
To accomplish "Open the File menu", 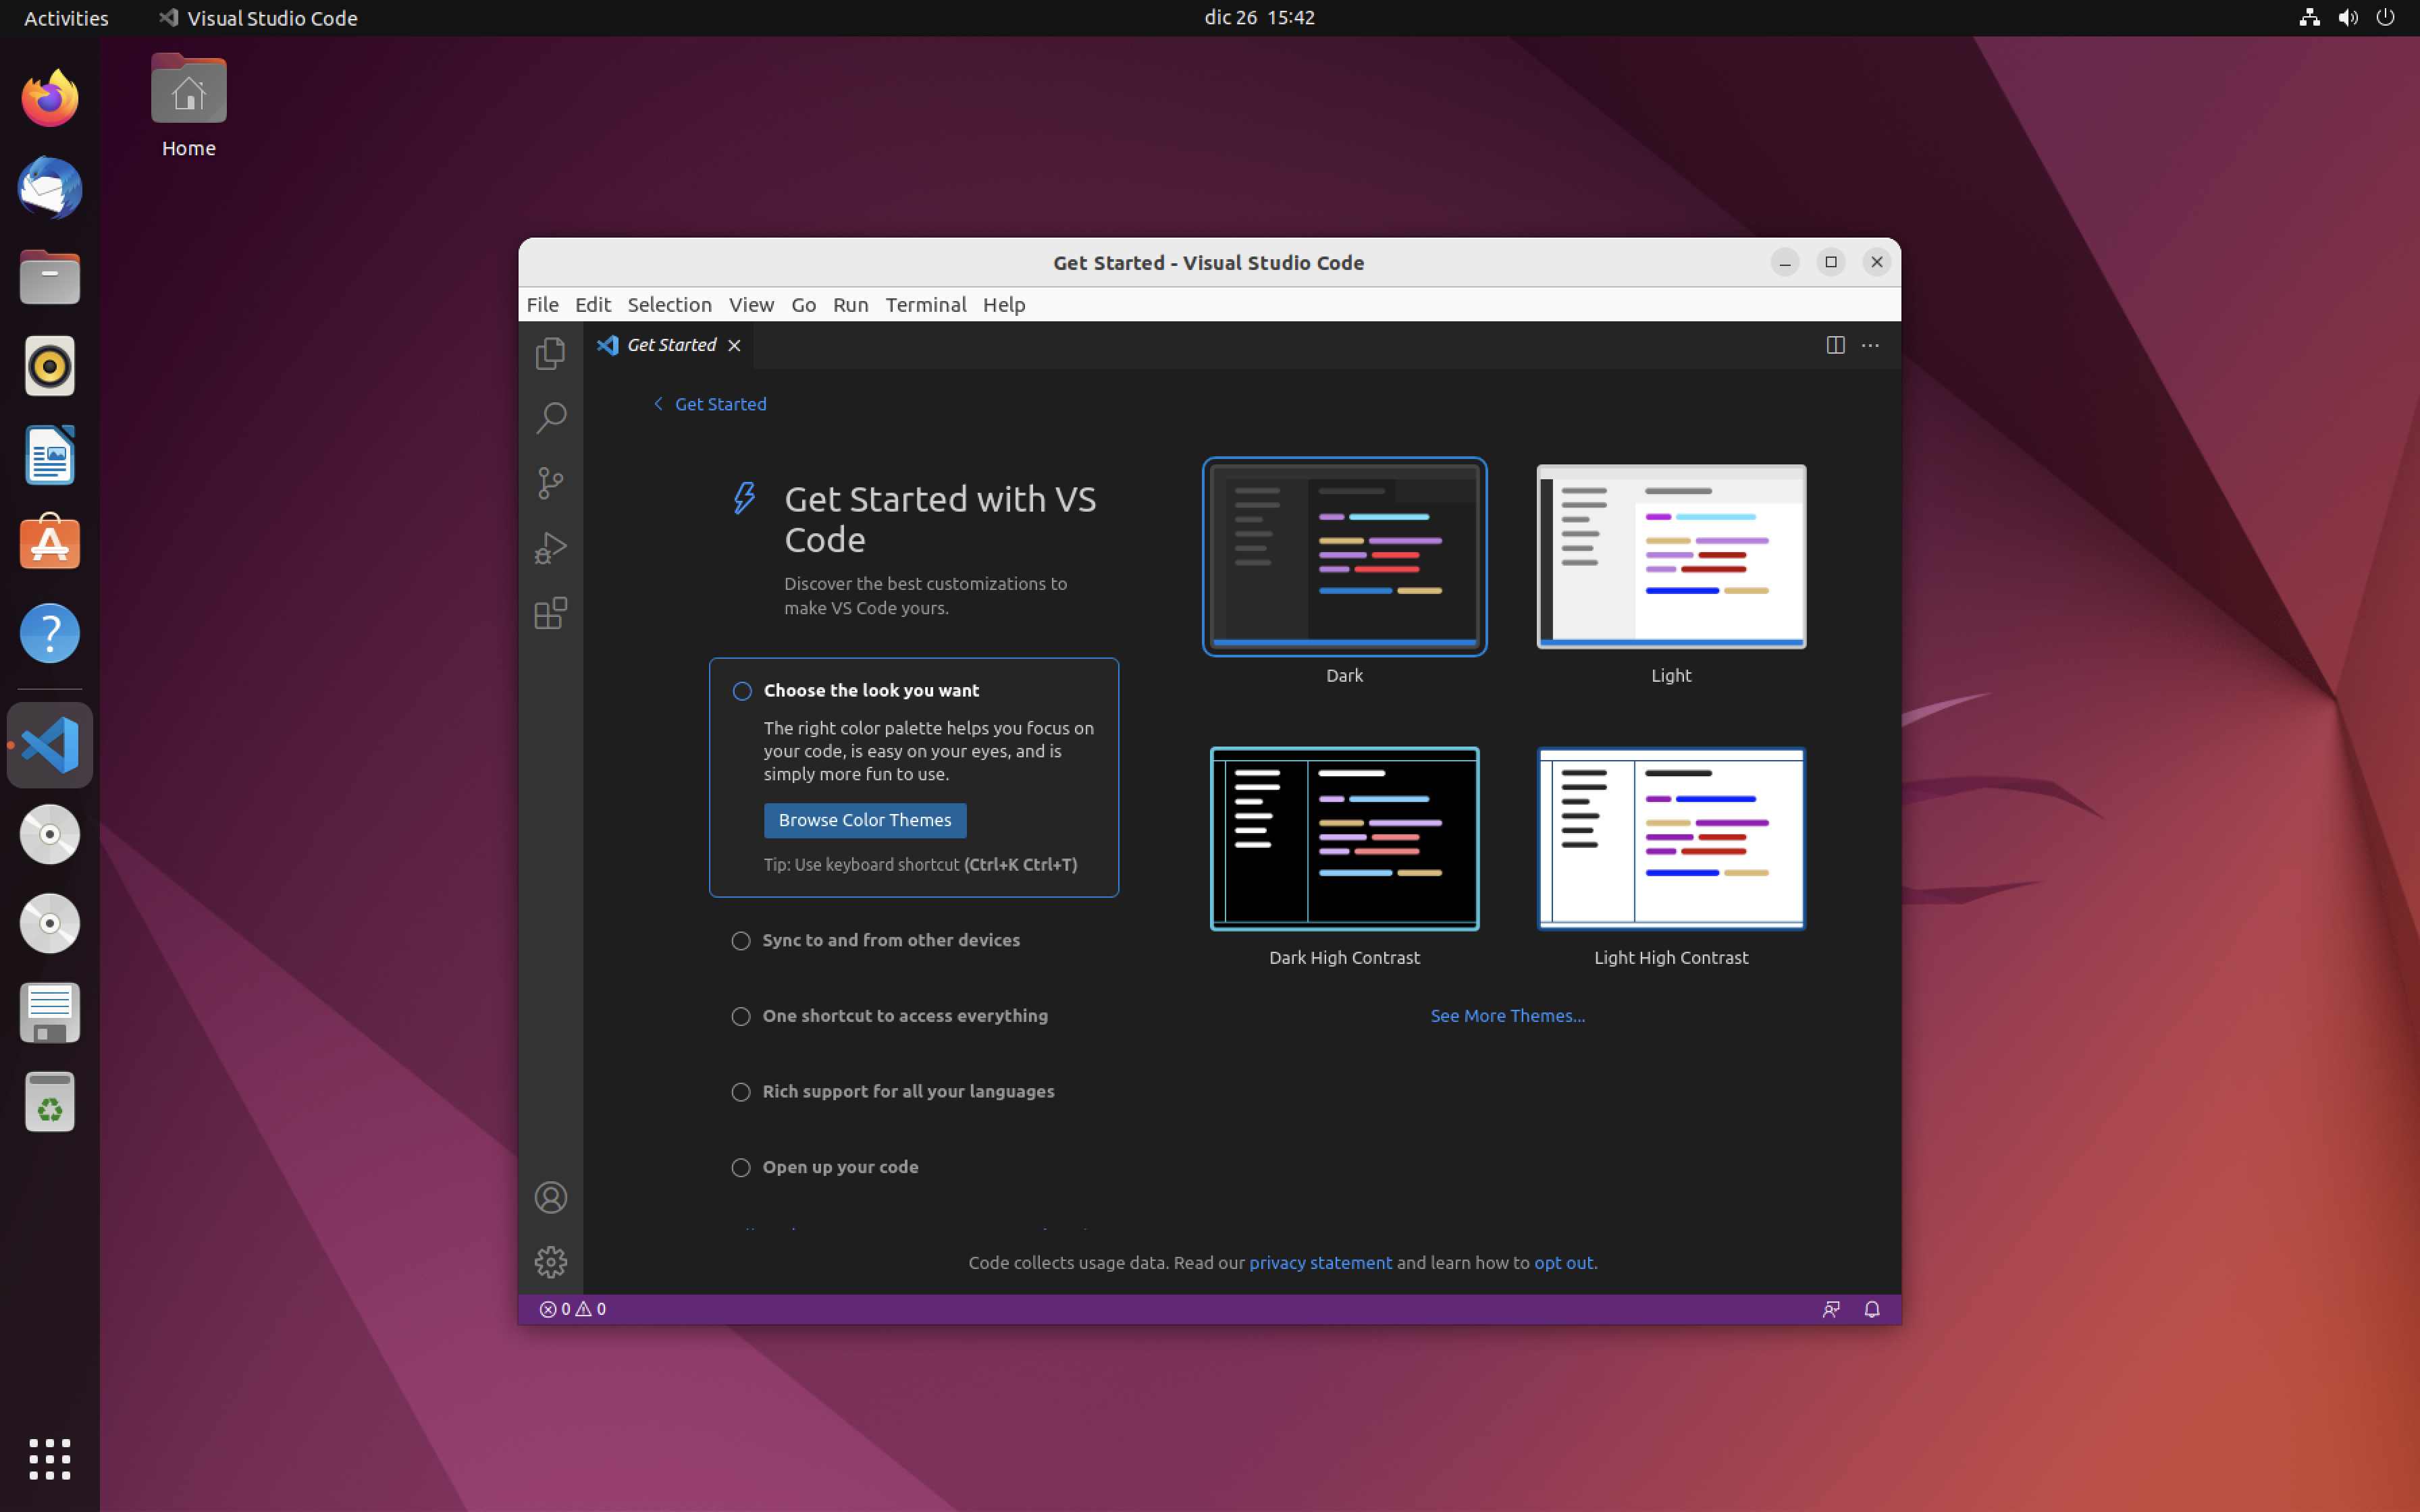I will [x=543, y=305].
